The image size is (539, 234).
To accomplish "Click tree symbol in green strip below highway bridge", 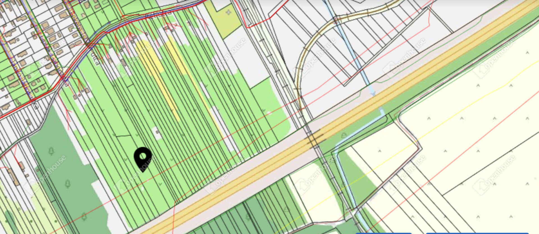I will coord(344,136).
